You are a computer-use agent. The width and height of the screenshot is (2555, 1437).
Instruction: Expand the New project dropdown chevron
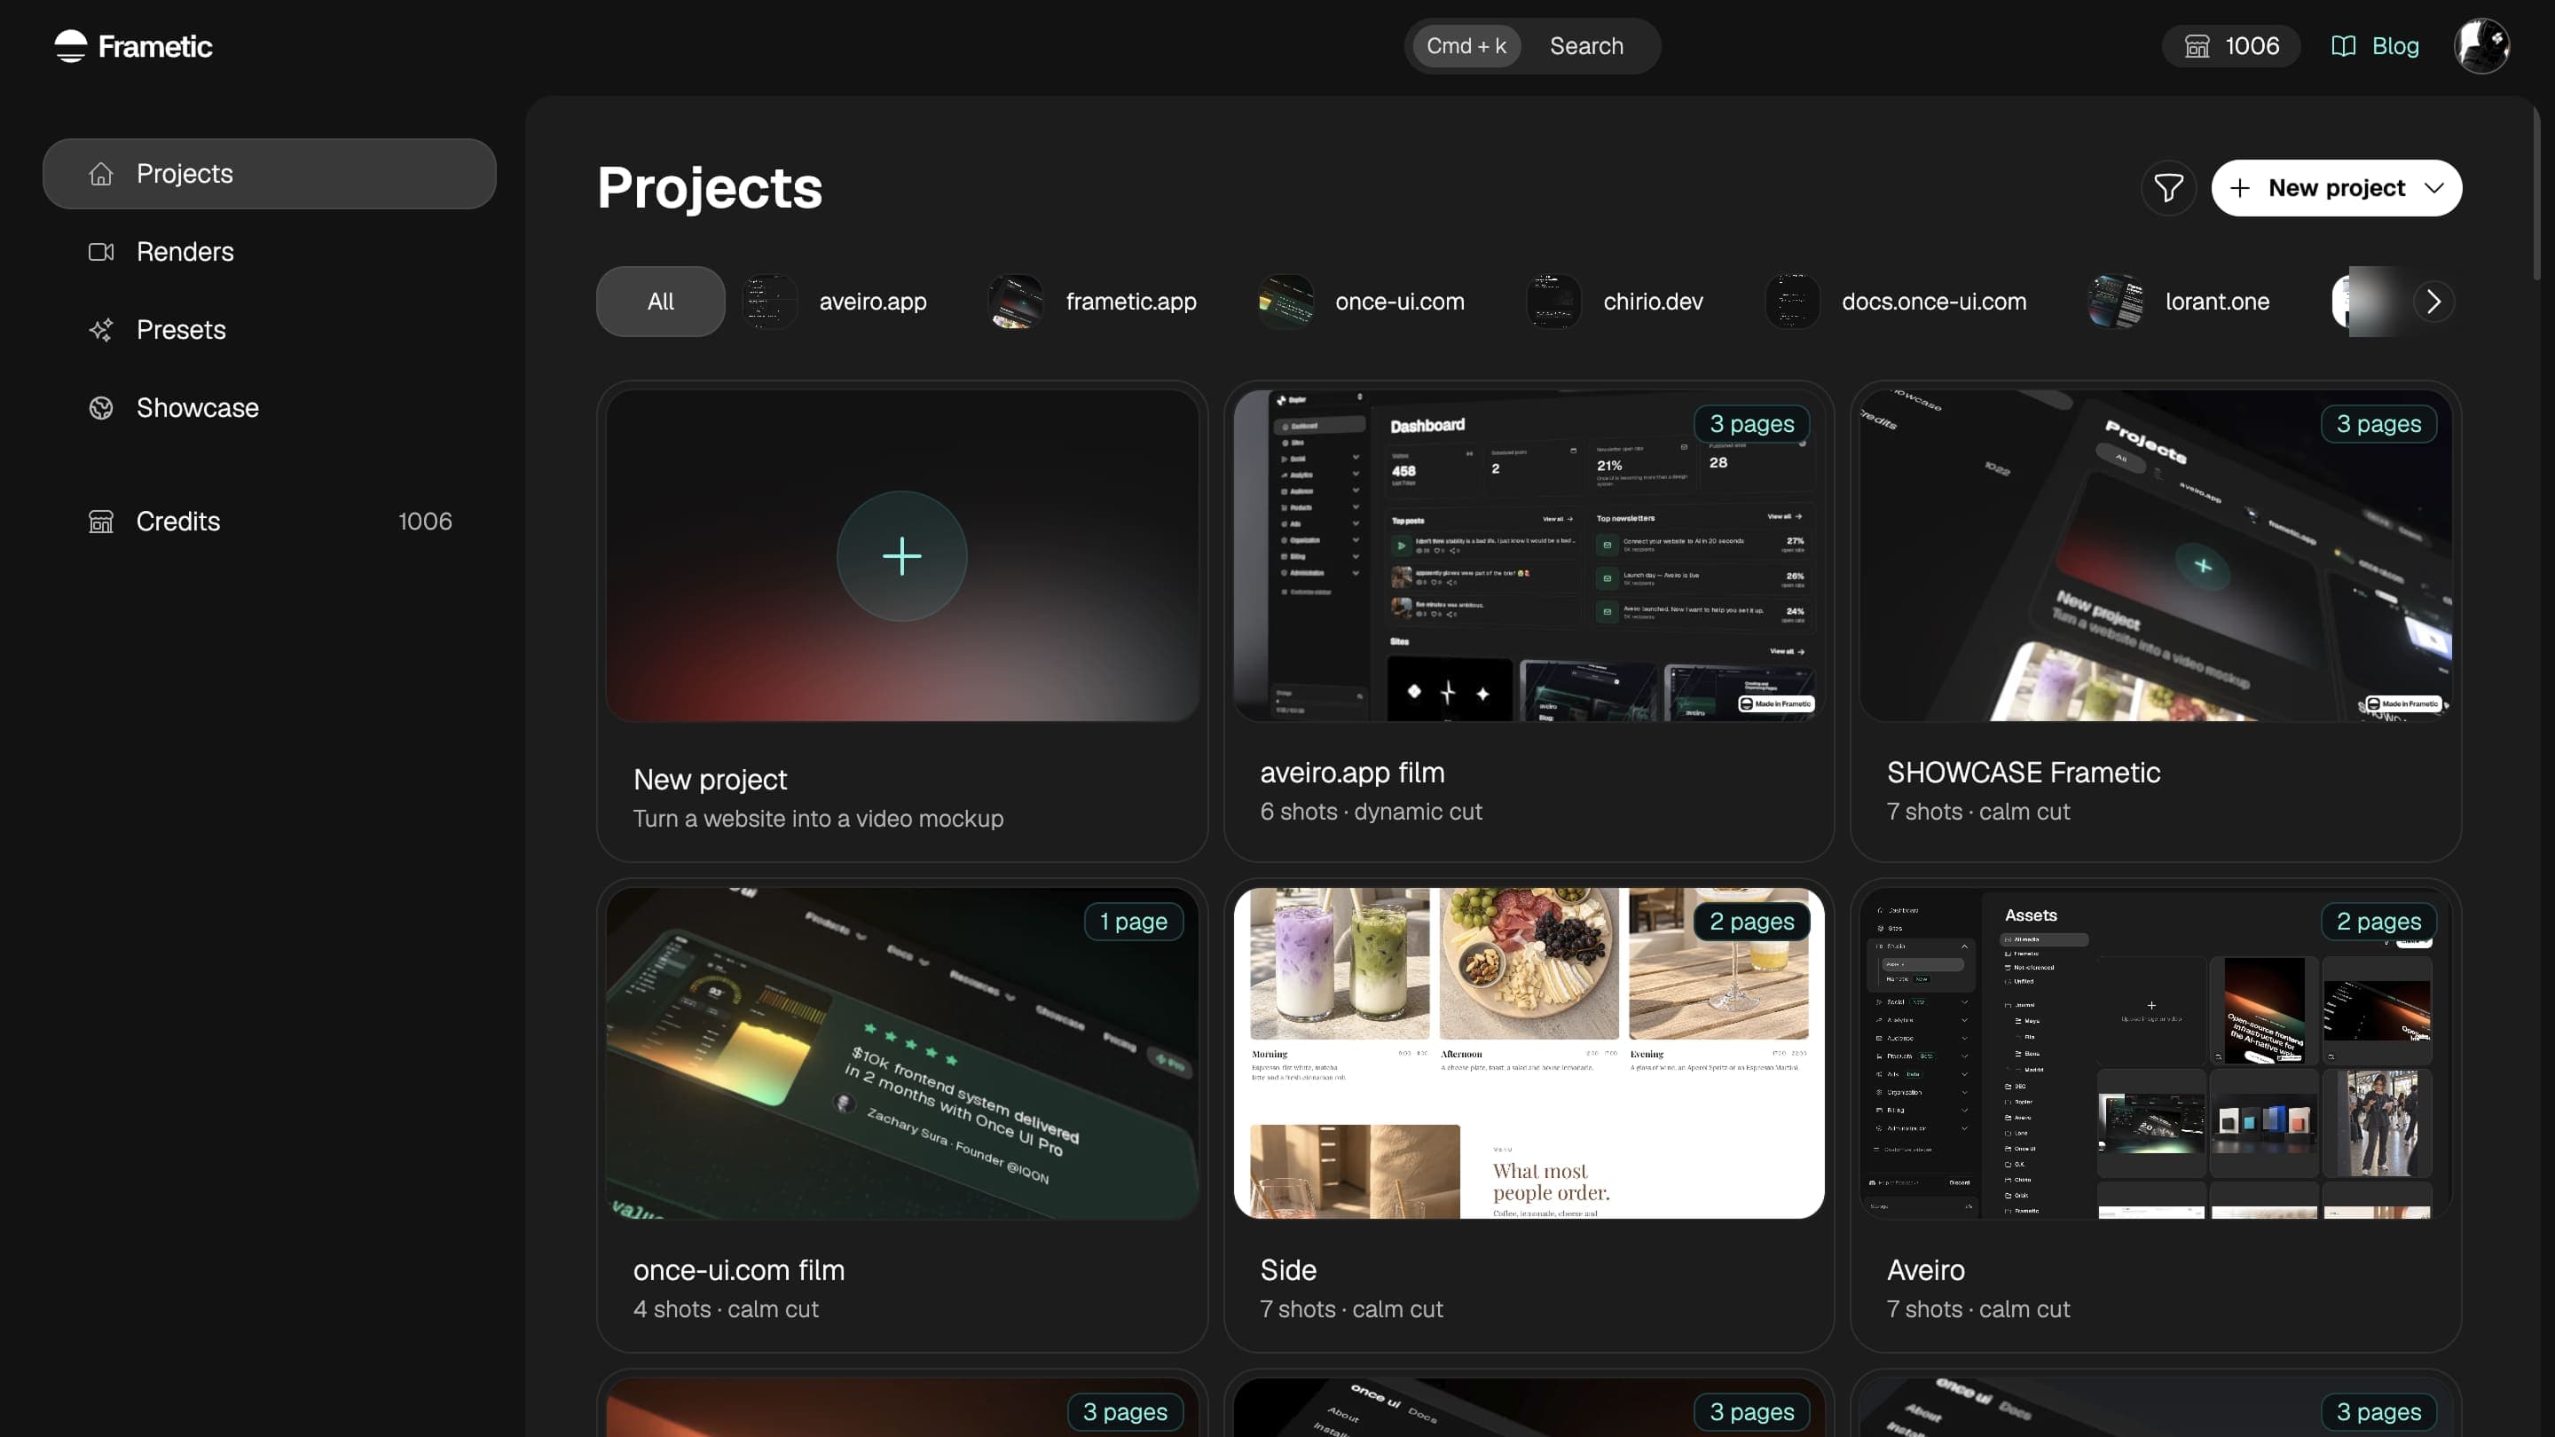2434,188
